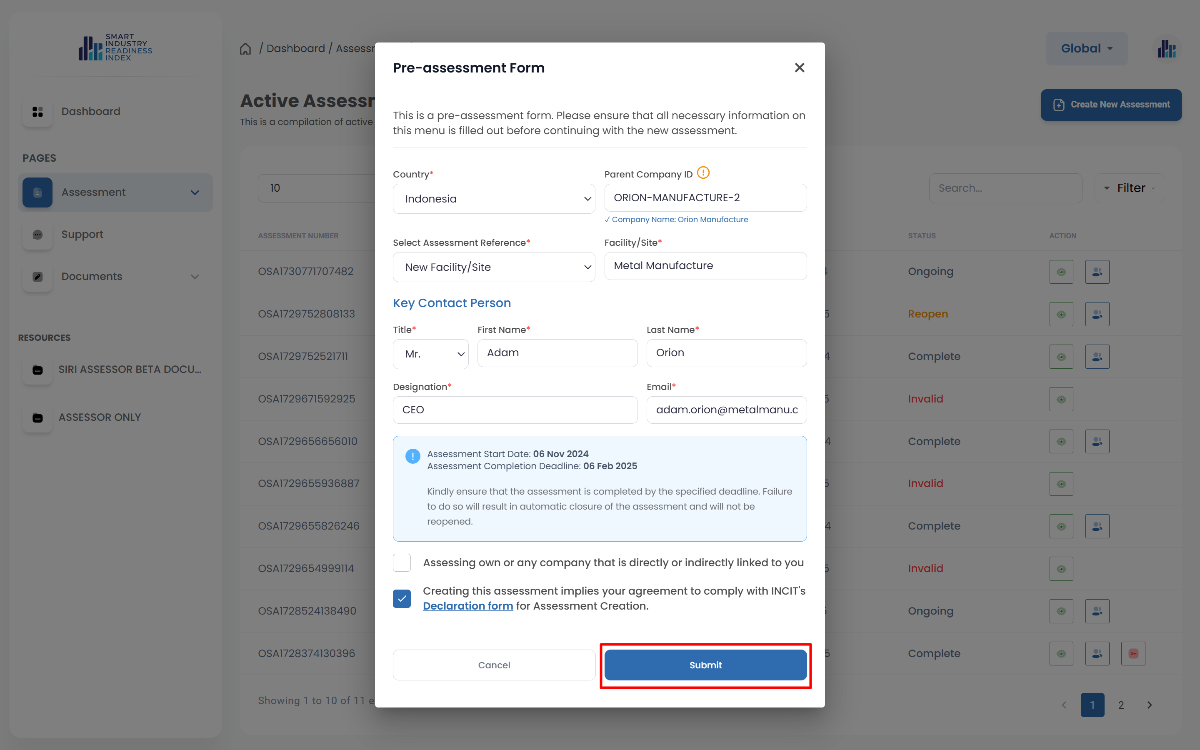Click the Dashboard sidebar icon
The image size is (1200, 750).
coord(37,112)
